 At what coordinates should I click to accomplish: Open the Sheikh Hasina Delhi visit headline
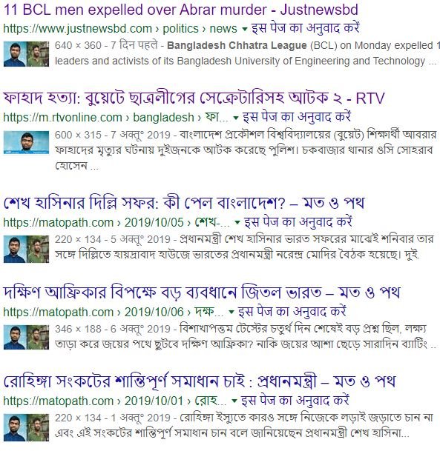(x=184, y=203)
